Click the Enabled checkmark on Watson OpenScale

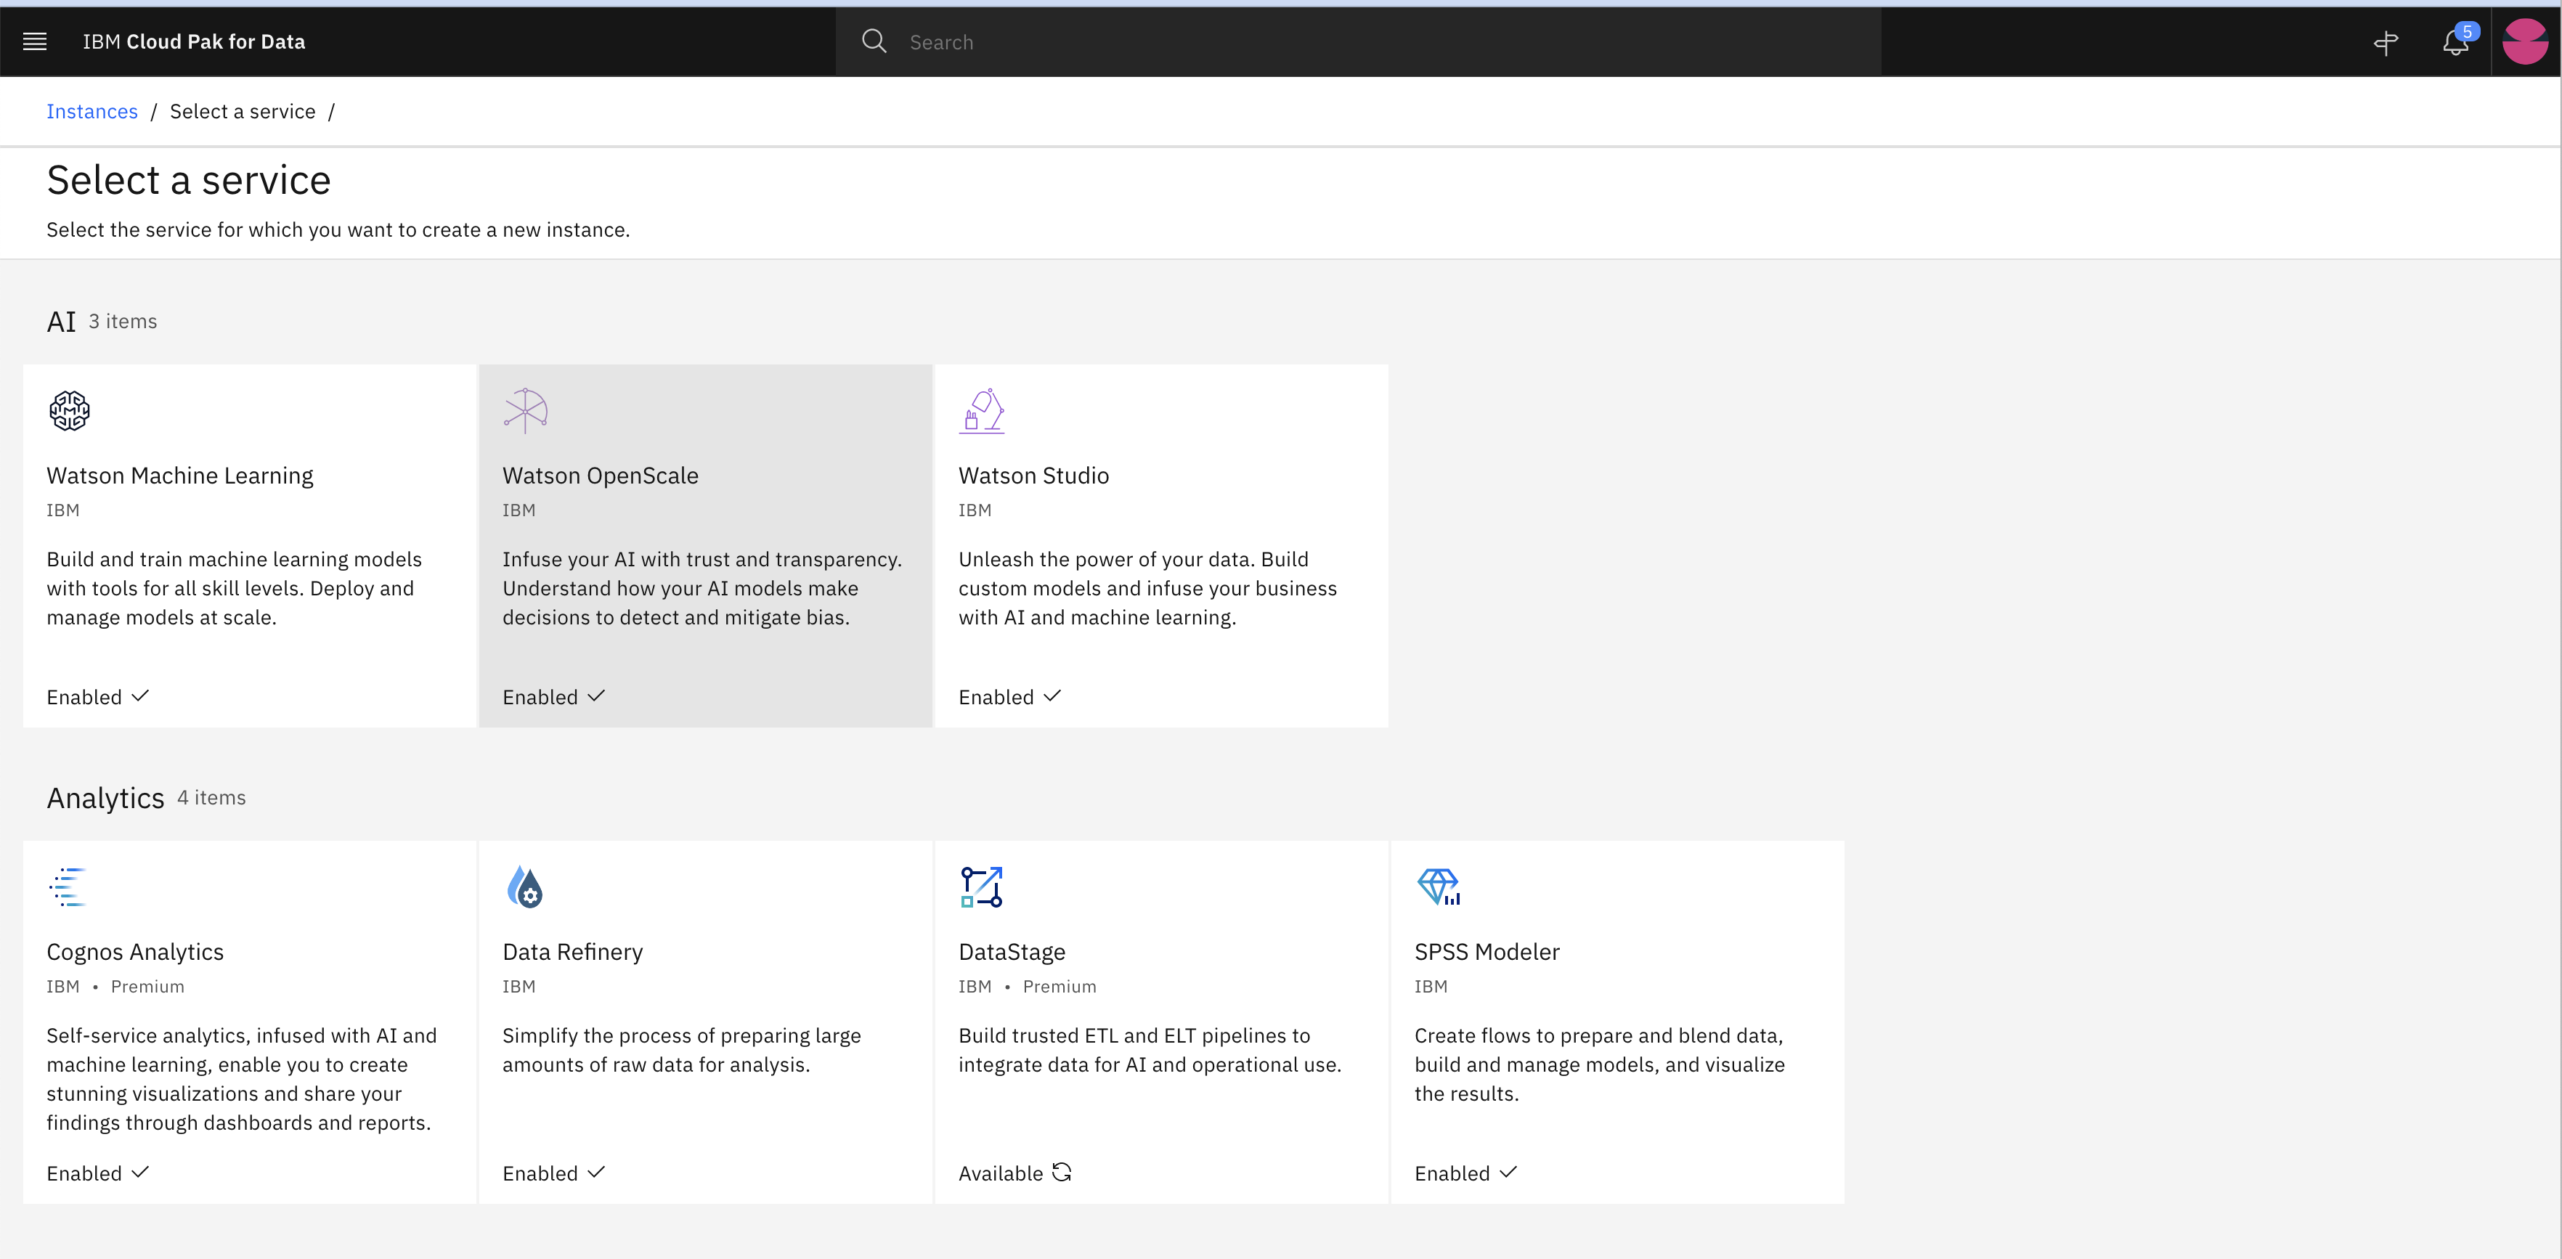click(x=595, y=696)
